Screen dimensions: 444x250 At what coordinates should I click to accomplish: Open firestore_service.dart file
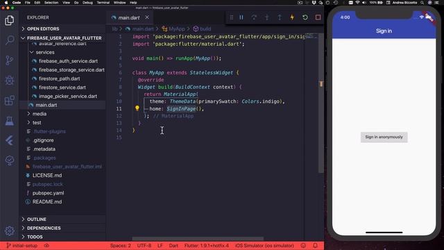(62, 87)
